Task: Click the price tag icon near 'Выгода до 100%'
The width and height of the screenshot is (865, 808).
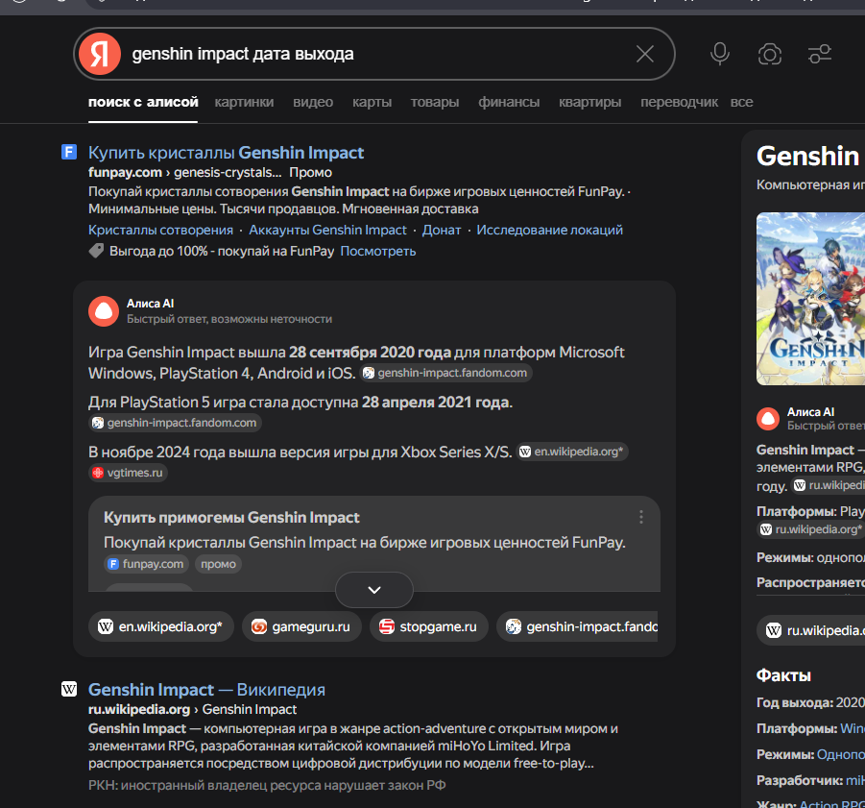Action: click(97, 251)
